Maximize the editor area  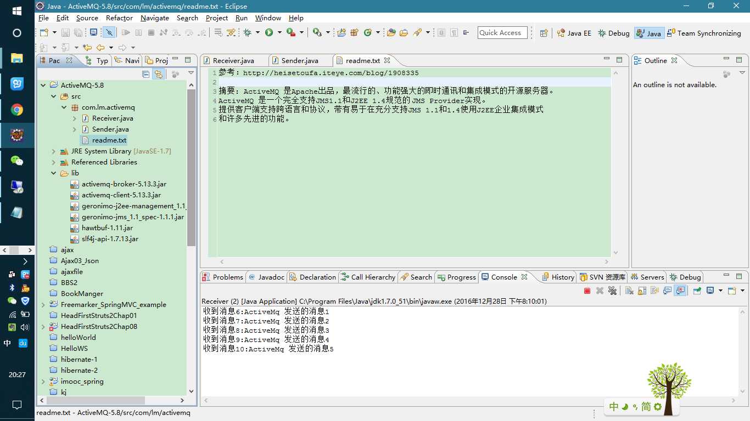(619, 60)
